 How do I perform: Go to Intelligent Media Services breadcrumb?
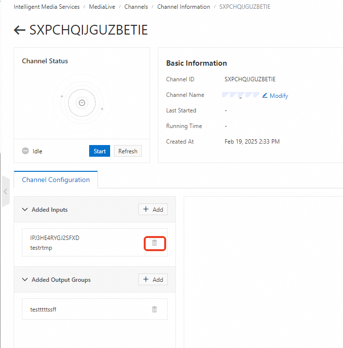47,7
